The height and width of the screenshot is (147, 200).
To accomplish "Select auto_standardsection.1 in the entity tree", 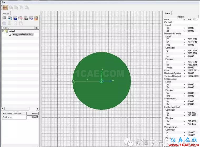I will 23,34.
